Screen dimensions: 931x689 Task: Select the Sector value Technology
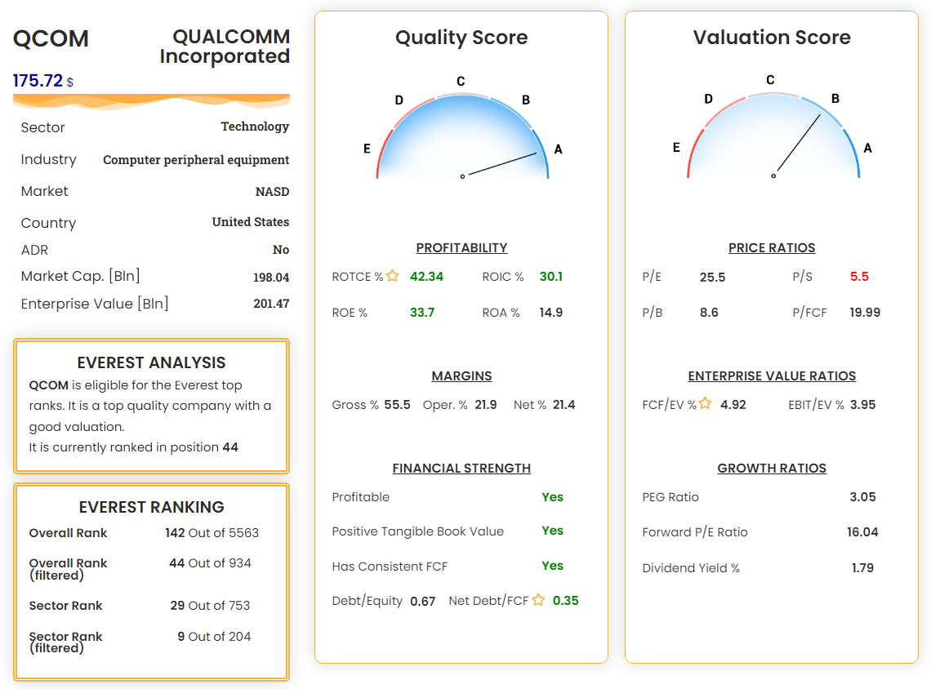pyautogui.click(x=255, y=127)
